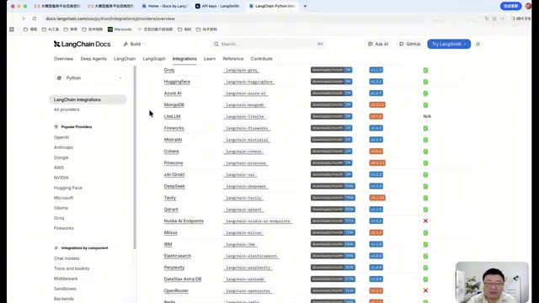
Task: Click the langchain-perplexity package link
Action: (248, 268)
